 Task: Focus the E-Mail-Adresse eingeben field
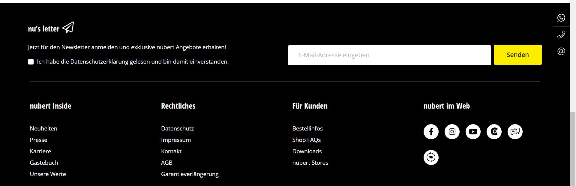click(389, 55)
